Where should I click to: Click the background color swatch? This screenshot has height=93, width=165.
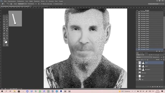coord(6,42)
